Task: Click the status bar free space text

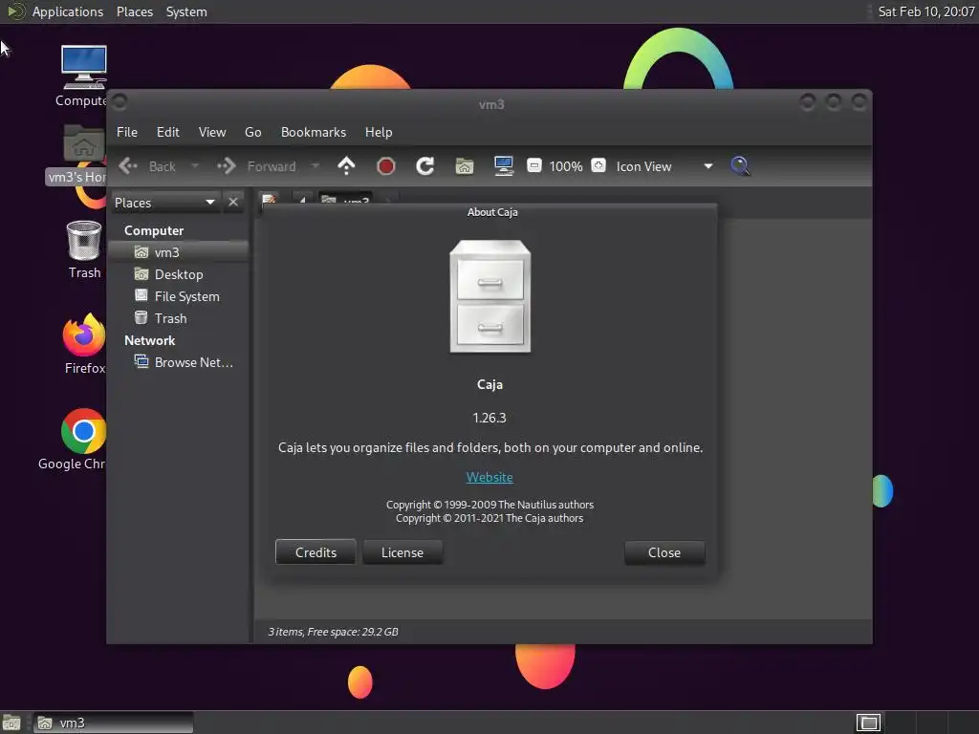Action: [333, 632]
